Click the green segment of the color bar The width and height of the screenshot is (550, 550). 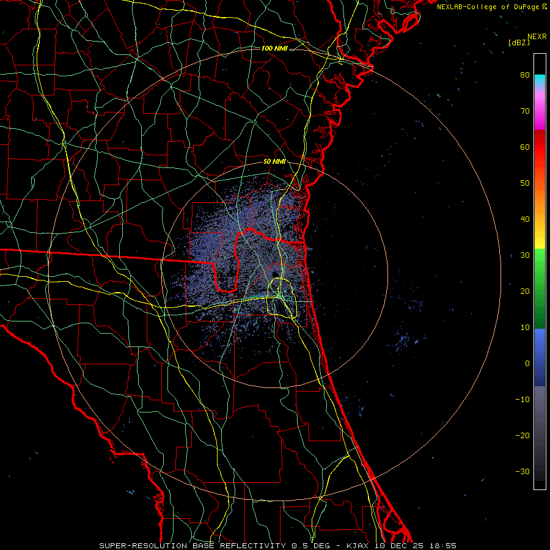(x=540, y=288)
